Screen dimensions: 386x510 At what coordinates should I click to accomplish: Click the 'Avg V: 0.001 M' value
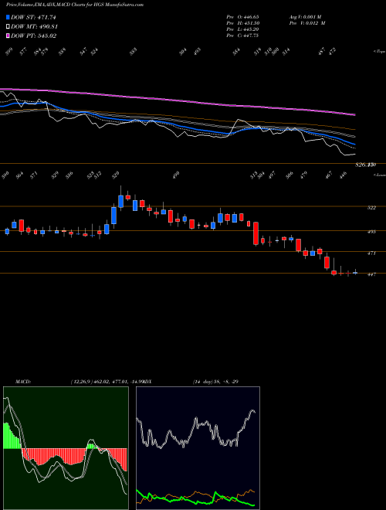click(x=305, y=16)
